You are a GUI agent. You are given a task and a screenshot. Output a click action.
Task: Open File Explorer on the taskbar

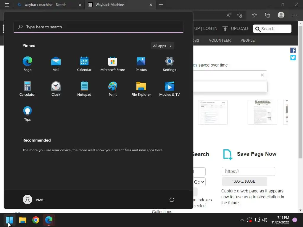pos(22,220)
